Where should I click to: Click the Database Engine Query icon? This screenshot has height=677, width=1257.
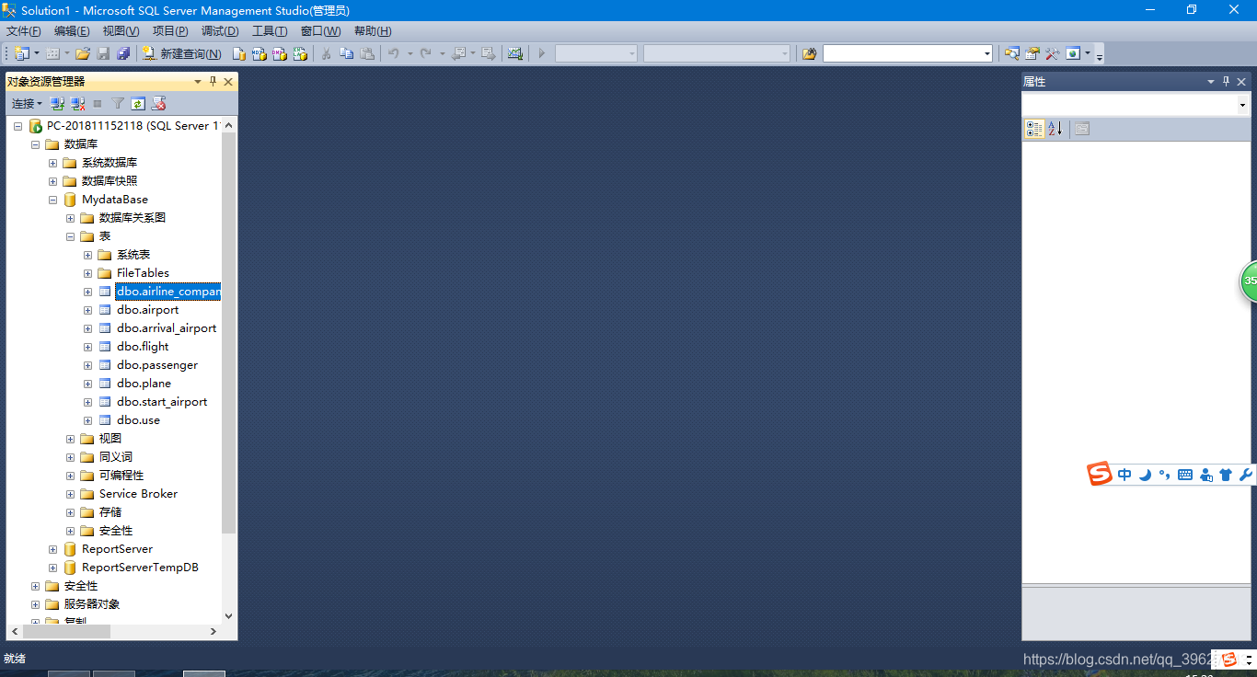click(239, 53)
